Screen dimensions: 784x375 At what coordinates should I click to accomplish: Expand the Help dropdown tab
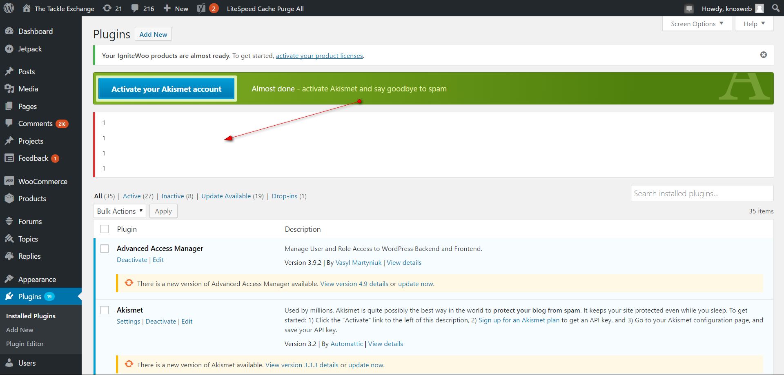(x=754, y=24)
